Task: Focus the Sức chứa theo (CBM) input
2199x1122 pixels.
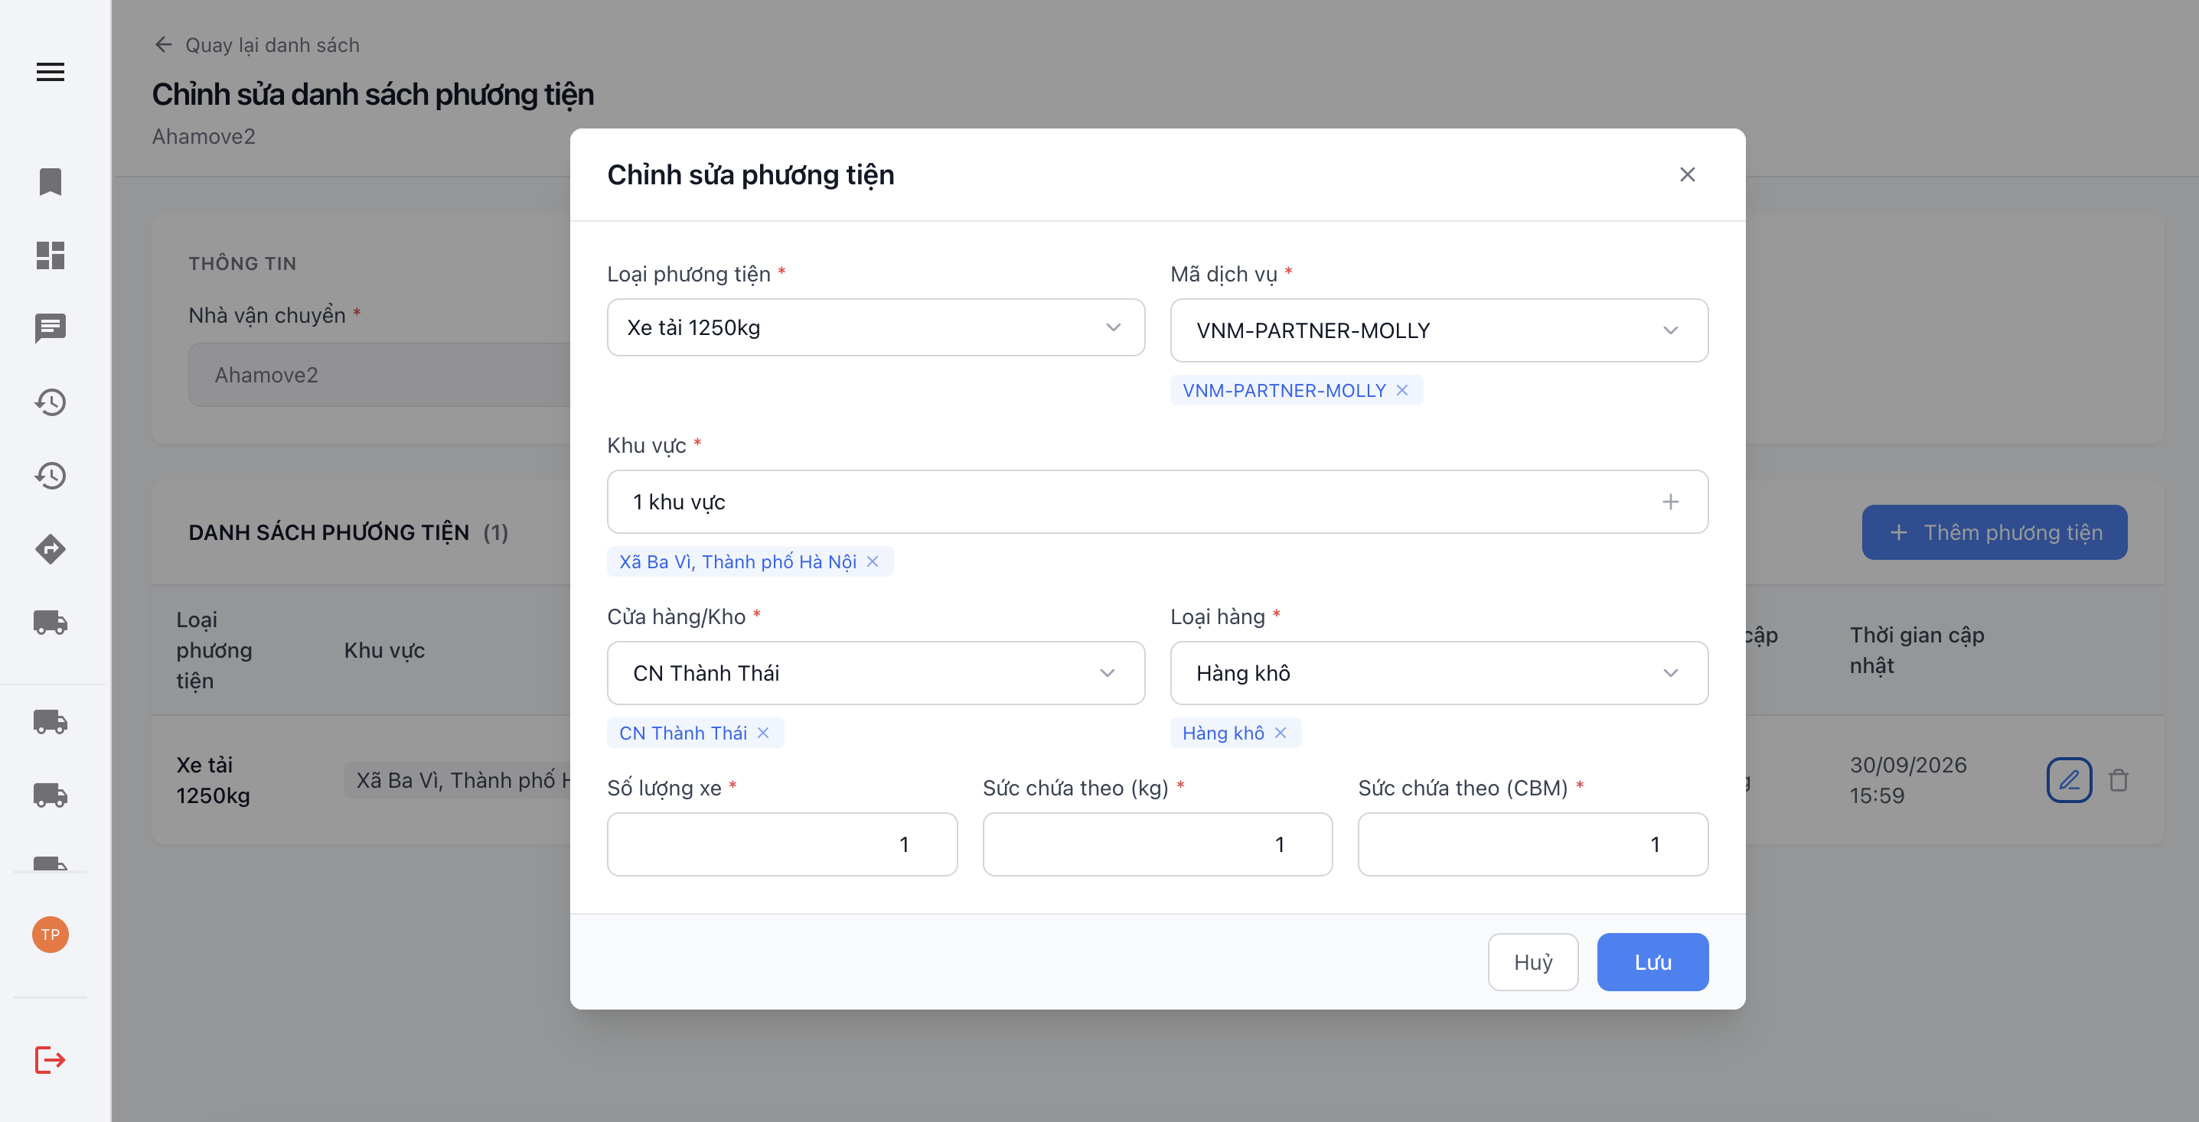Action: [x=1533, y=844]
